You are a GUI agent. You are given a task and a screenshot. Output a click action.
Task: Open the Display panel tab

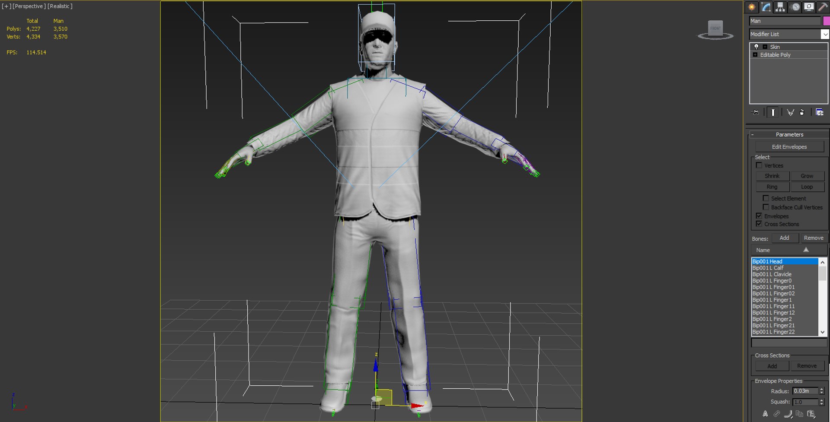[809, 7]
